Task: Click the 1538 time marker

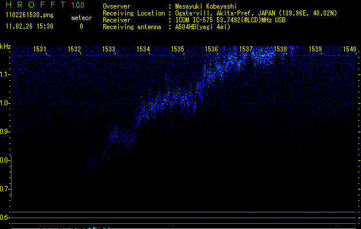Action: pos(281,49)
